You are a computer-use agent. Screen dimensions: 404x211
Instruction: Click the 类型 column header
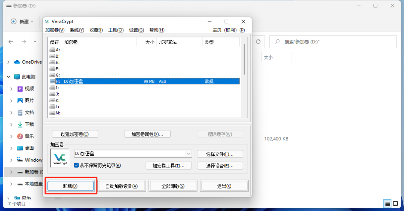pyautogui.click(x=221, y=42)
